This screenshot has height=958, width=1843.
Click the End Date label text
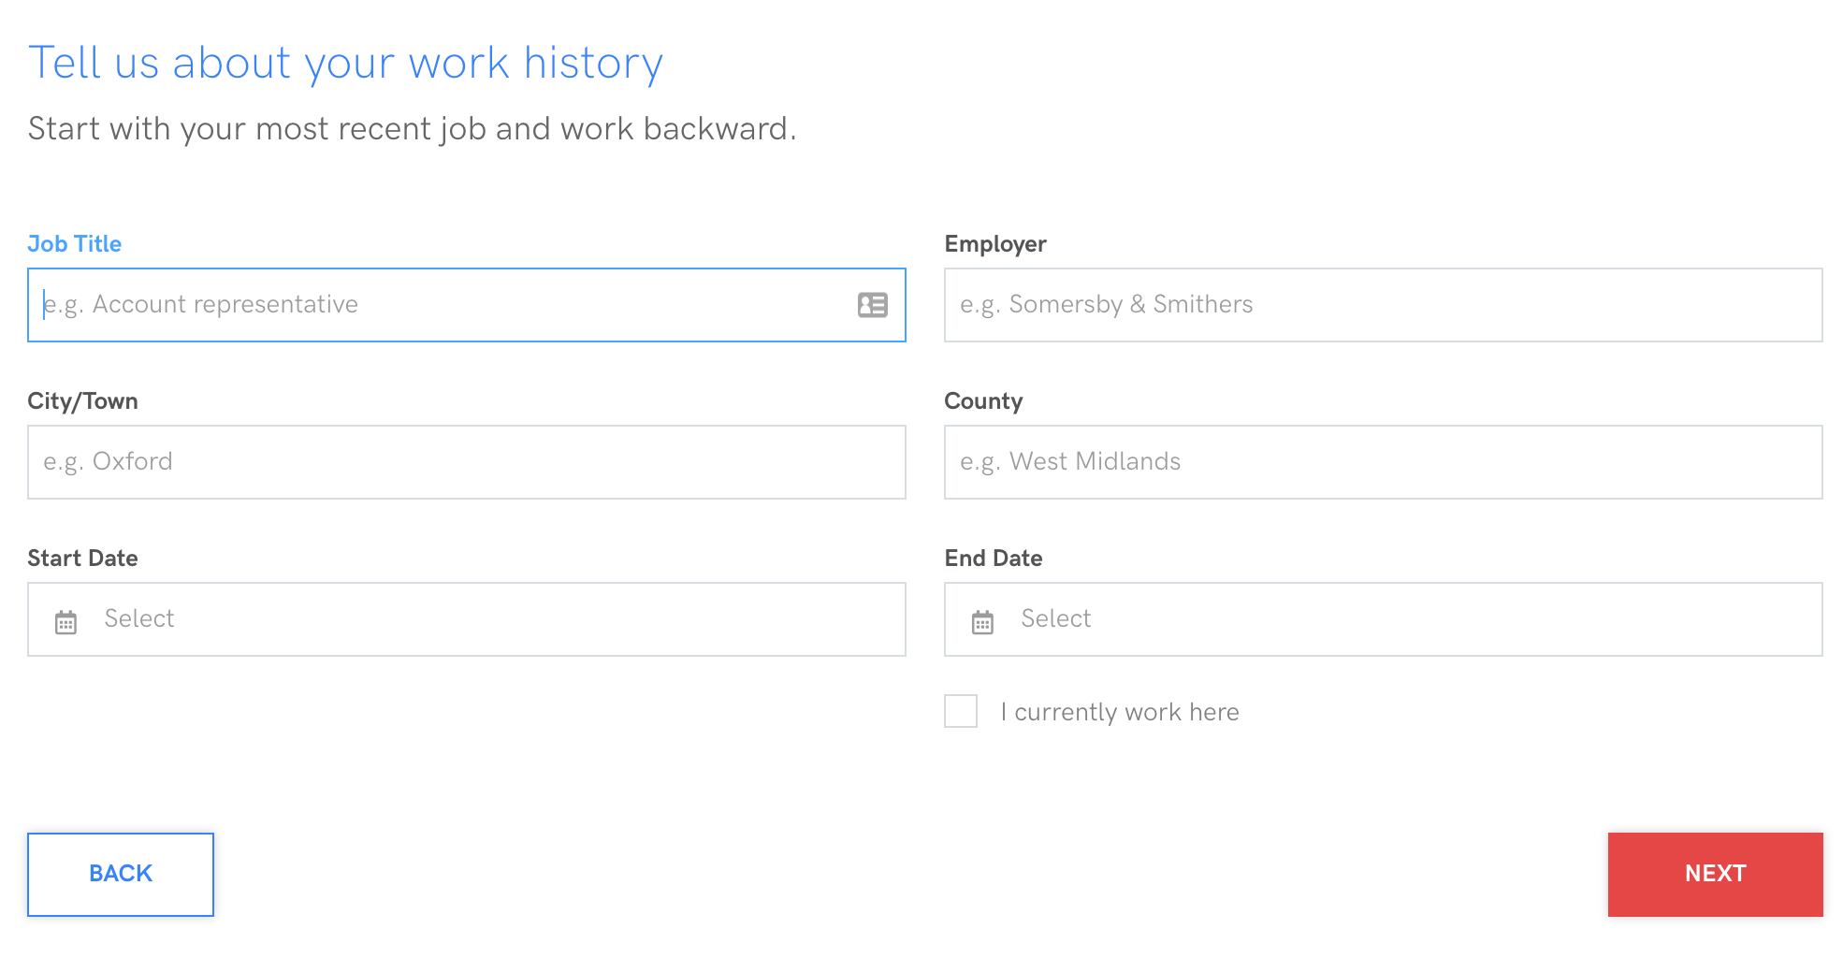[994, 559]
